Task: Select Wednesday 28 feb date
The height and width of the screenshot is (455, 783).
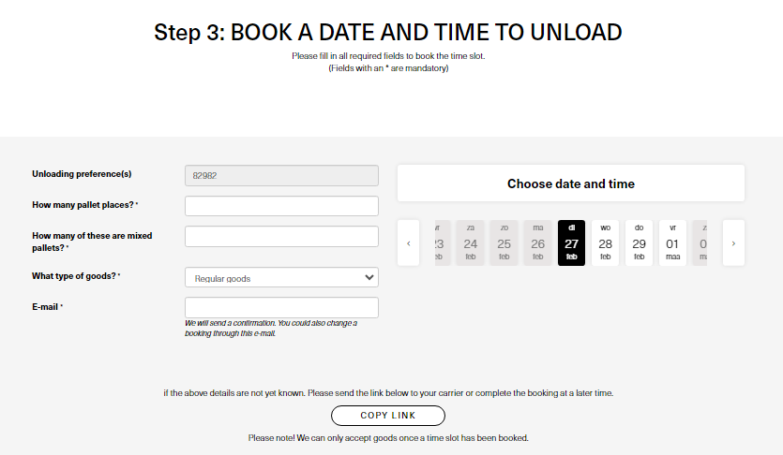Action: coord(605,243)
